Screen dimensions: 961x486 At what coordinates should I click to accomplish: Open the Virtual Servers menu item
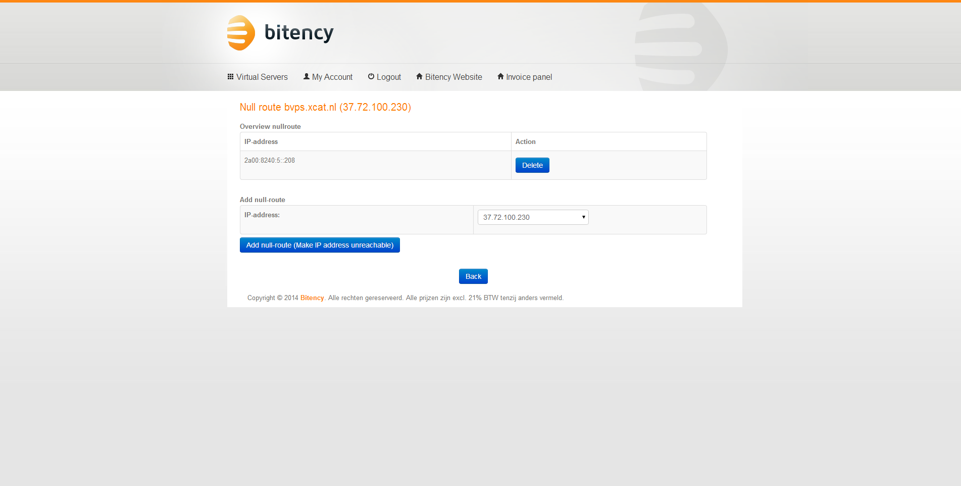[262, 77]
